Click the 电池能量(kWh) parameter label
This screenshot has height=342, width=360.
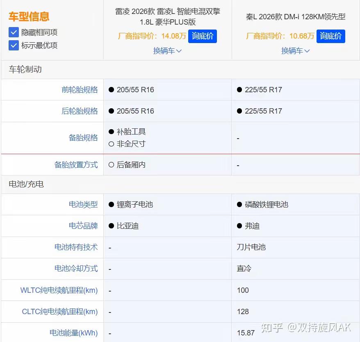pyautogui.click(x=74, y=333)
